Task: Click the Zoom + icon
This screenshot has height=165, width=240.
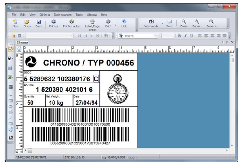Action: tap(211, 23)
